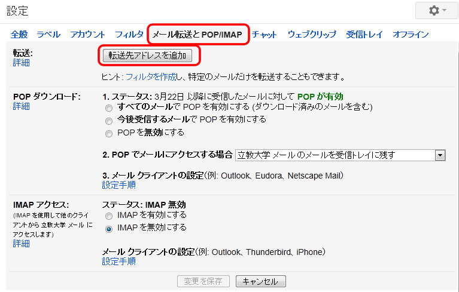Select 今後受信するメールで POP を有効にする radio
Screen dimensions: 459x292
tap(109, 121)
